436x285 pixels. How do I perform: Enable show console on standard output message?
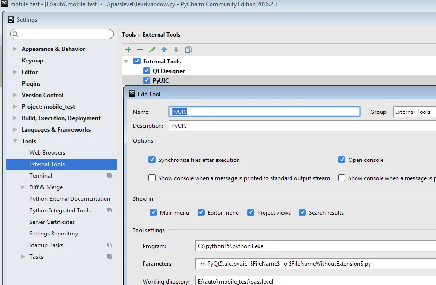(x=152, y=178)
